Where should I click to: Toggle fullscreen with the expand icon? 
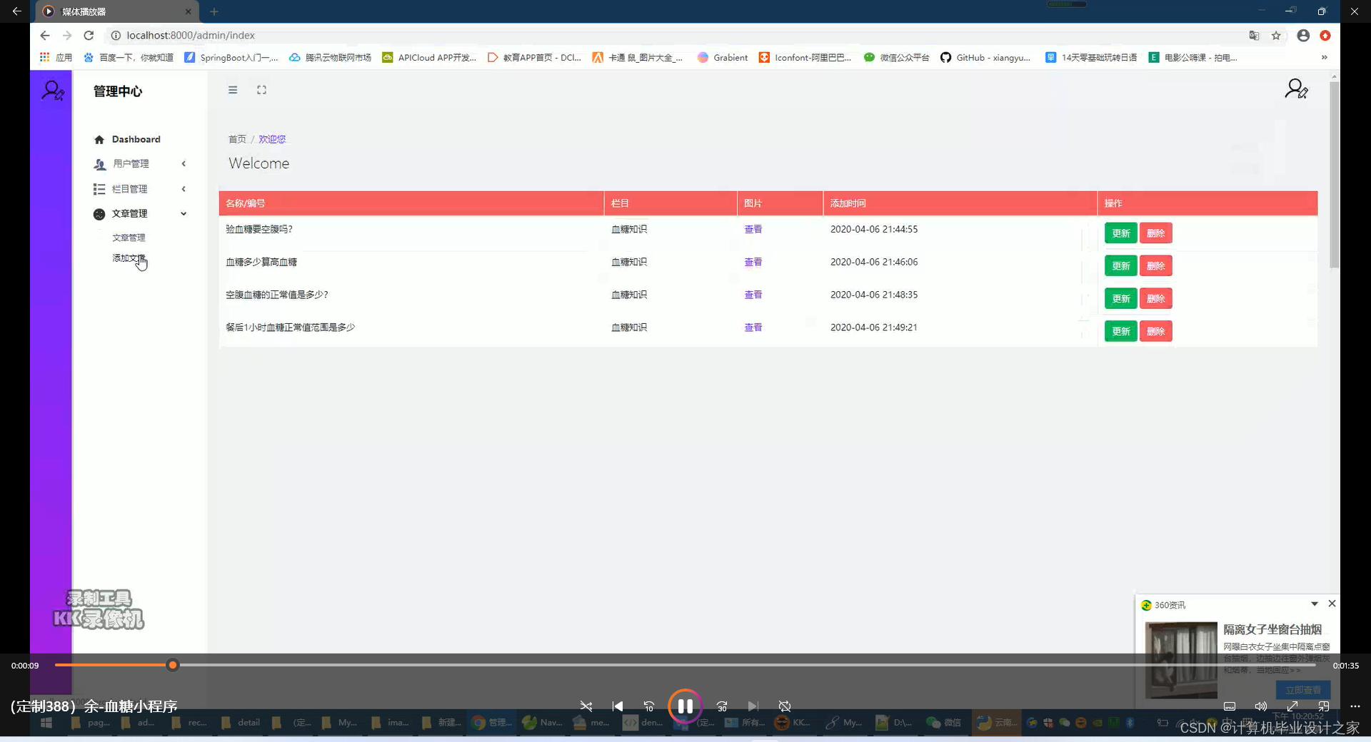261,90
